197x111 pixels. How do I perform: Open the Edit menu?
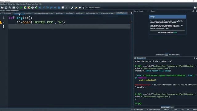(x=1, y=4)
